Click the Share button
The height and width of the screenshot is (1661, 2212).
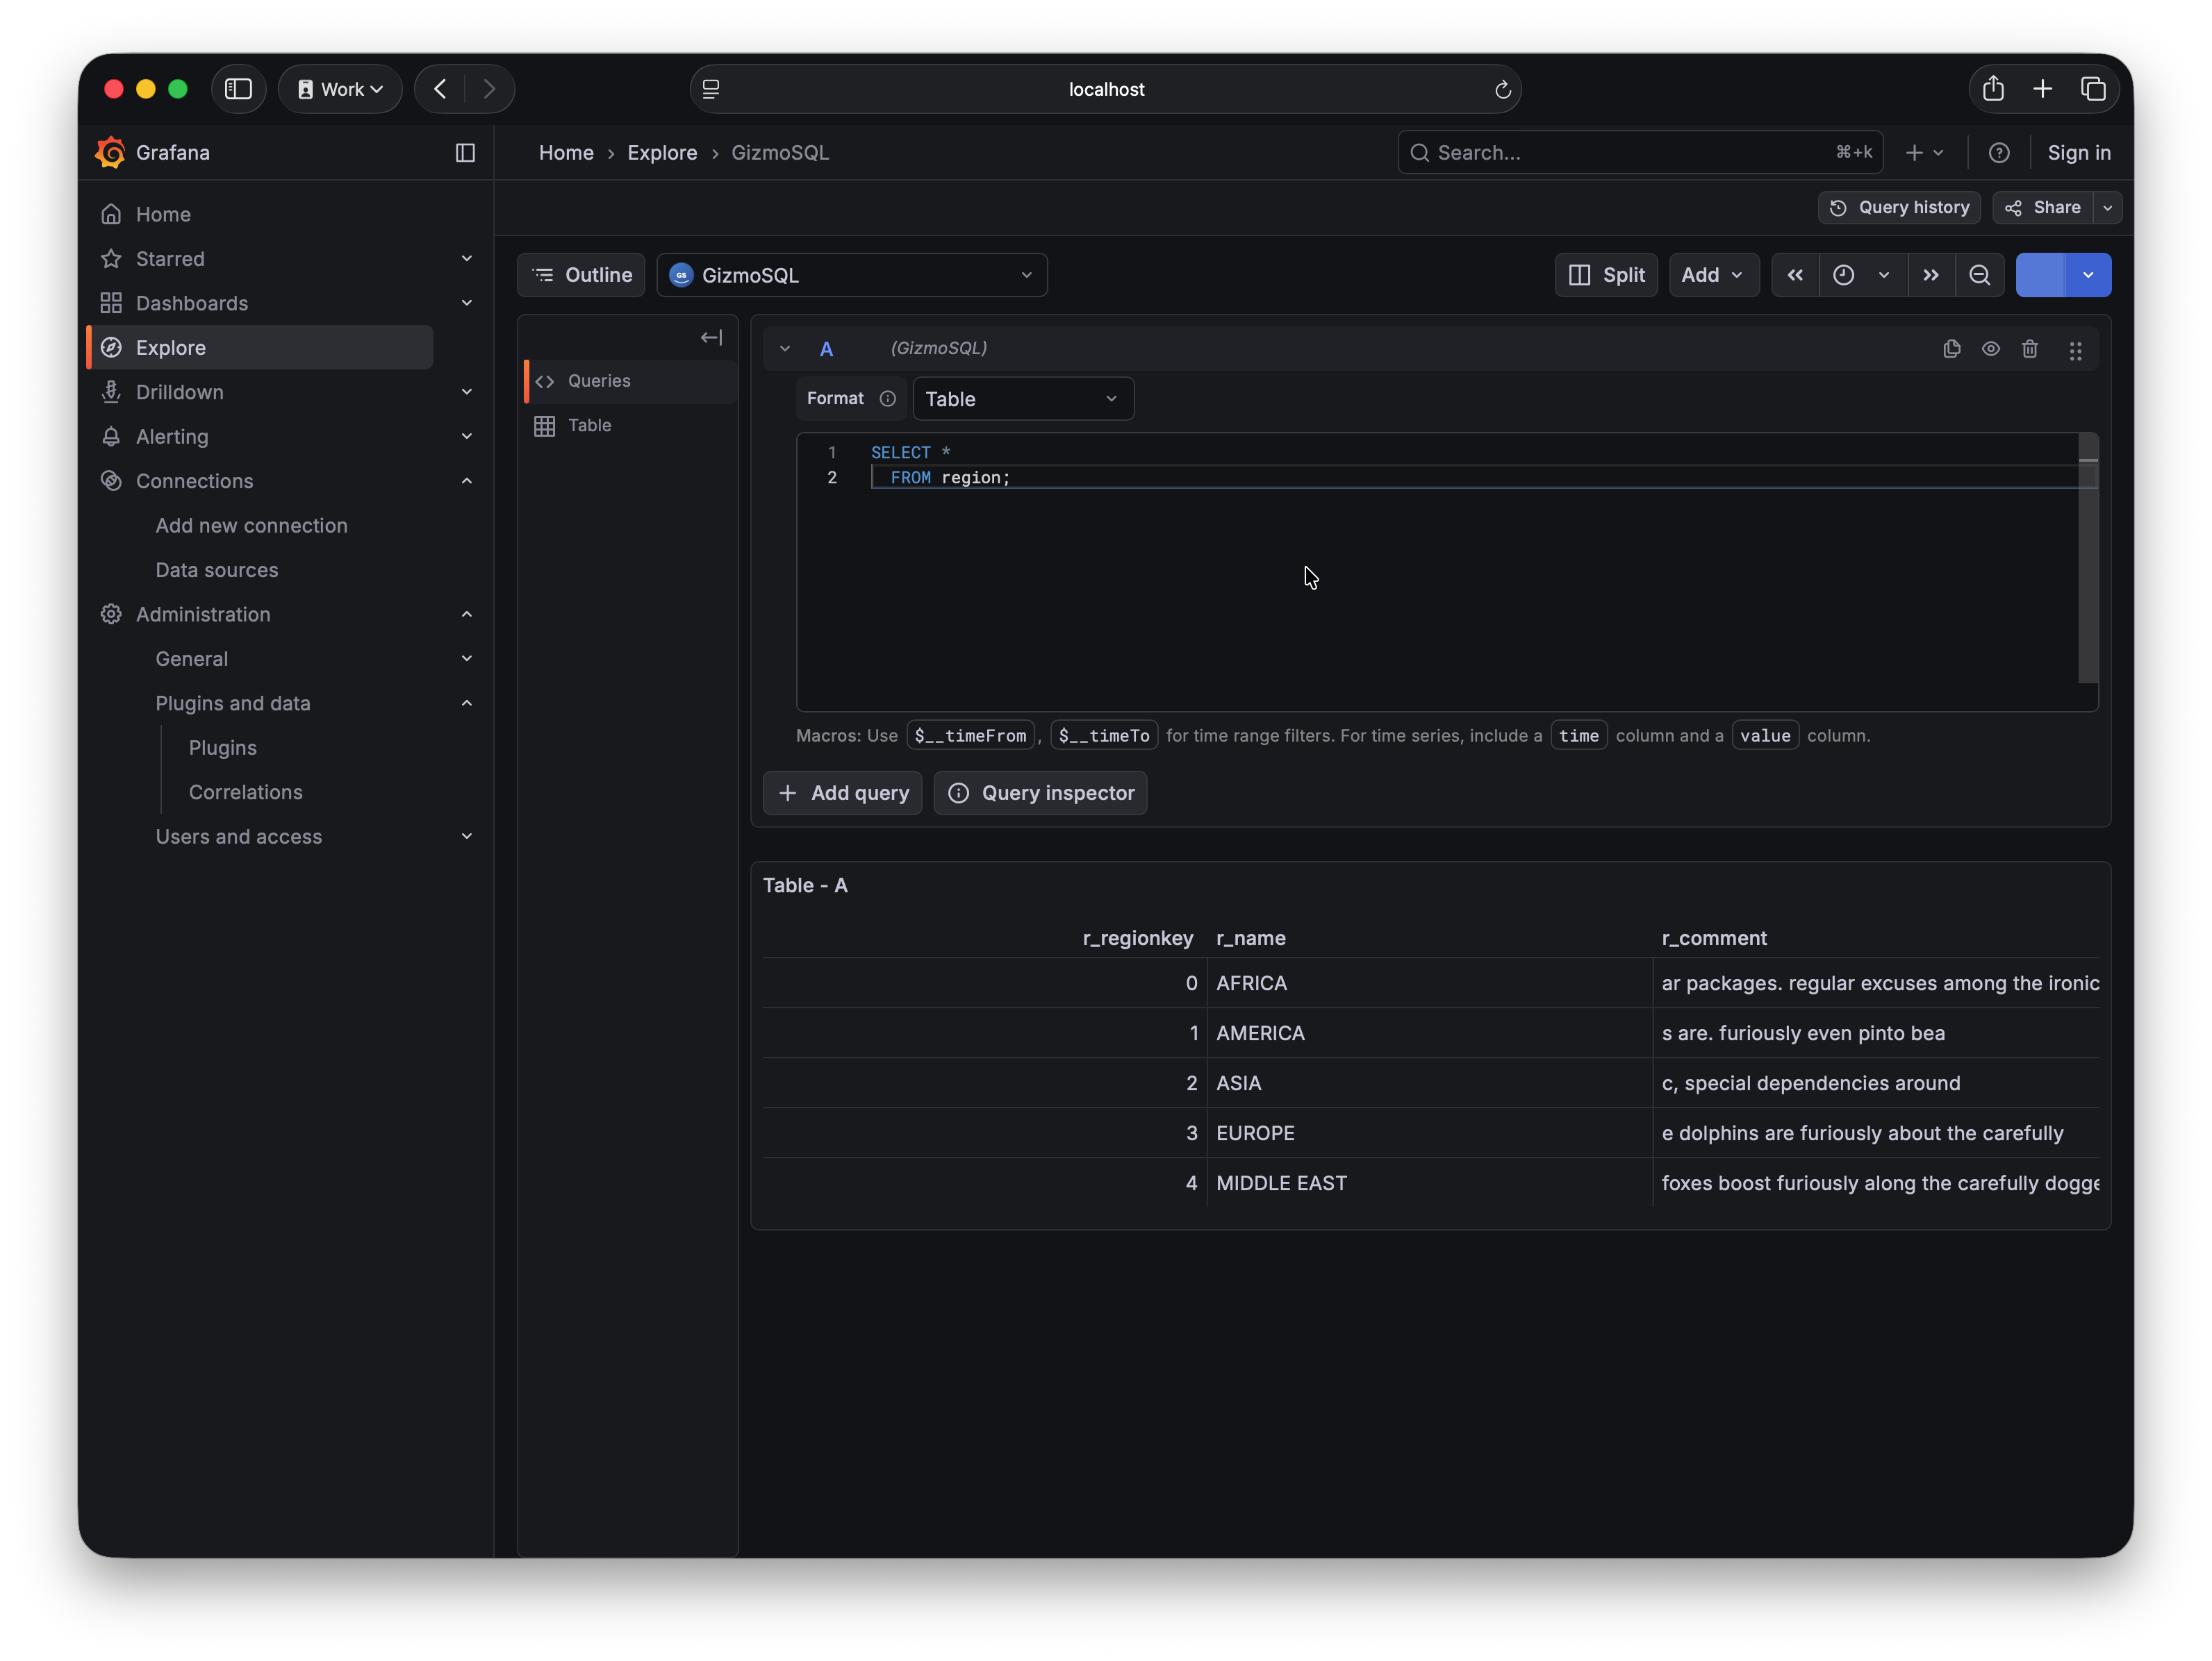[2042, 208]
